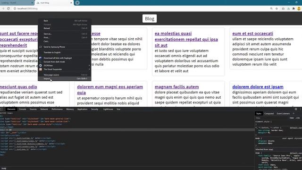Open the camera extension icon in toolbar
Image resolution: width=302 pixels, height=170 pixels.
(283, 8)
